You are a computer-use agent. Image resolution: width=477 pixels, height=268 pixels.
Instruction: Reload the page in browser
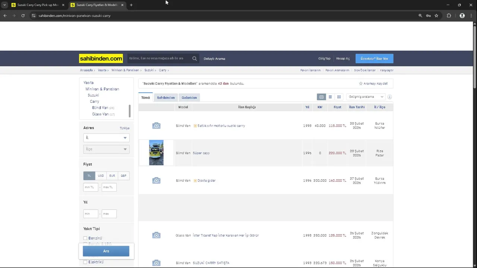[x=23, y=16]
